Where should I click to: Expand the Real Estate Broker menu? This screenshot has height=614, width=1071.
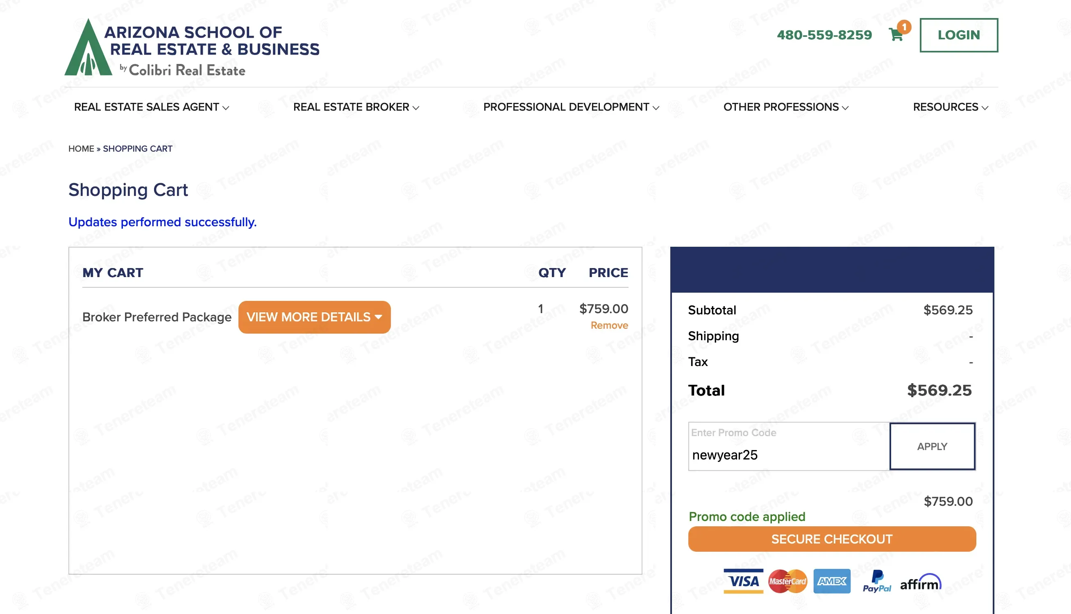tap(356, 107)
